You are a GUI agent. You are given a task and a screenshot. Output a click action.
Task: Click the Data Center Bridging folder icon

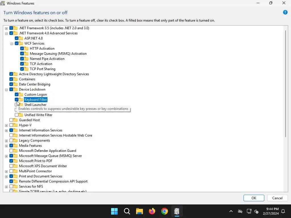16,84
